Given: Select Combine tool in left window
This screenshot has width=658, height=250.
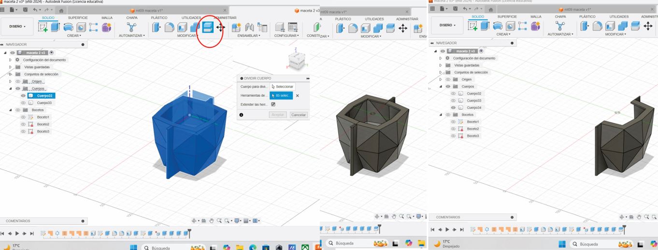Looking at the screenshot, I should tap(195, 28).
